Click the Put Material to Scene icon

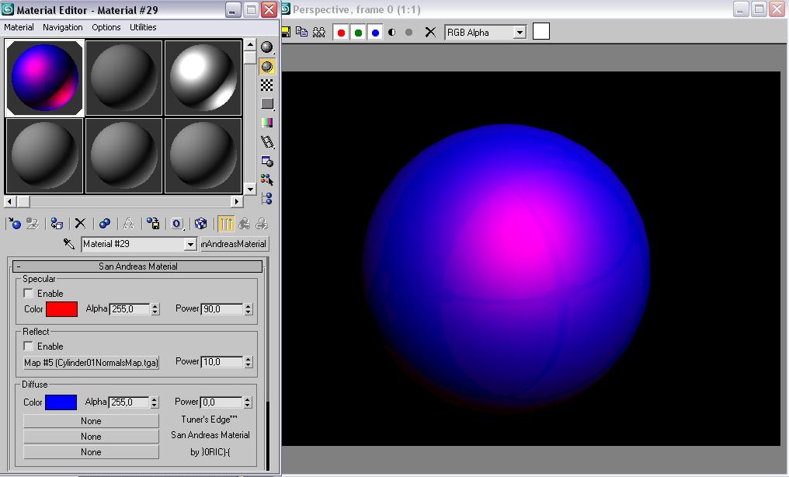[33, 224]
